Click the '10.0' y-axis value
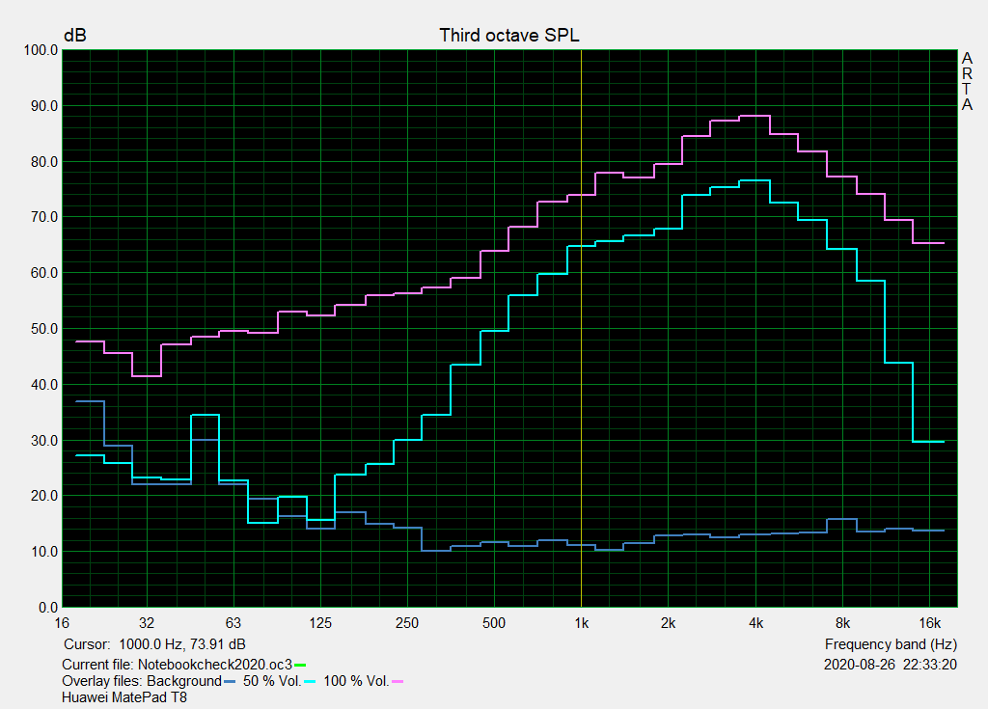The width and height of the screenshot is (988, 709). tap(44, 552)
